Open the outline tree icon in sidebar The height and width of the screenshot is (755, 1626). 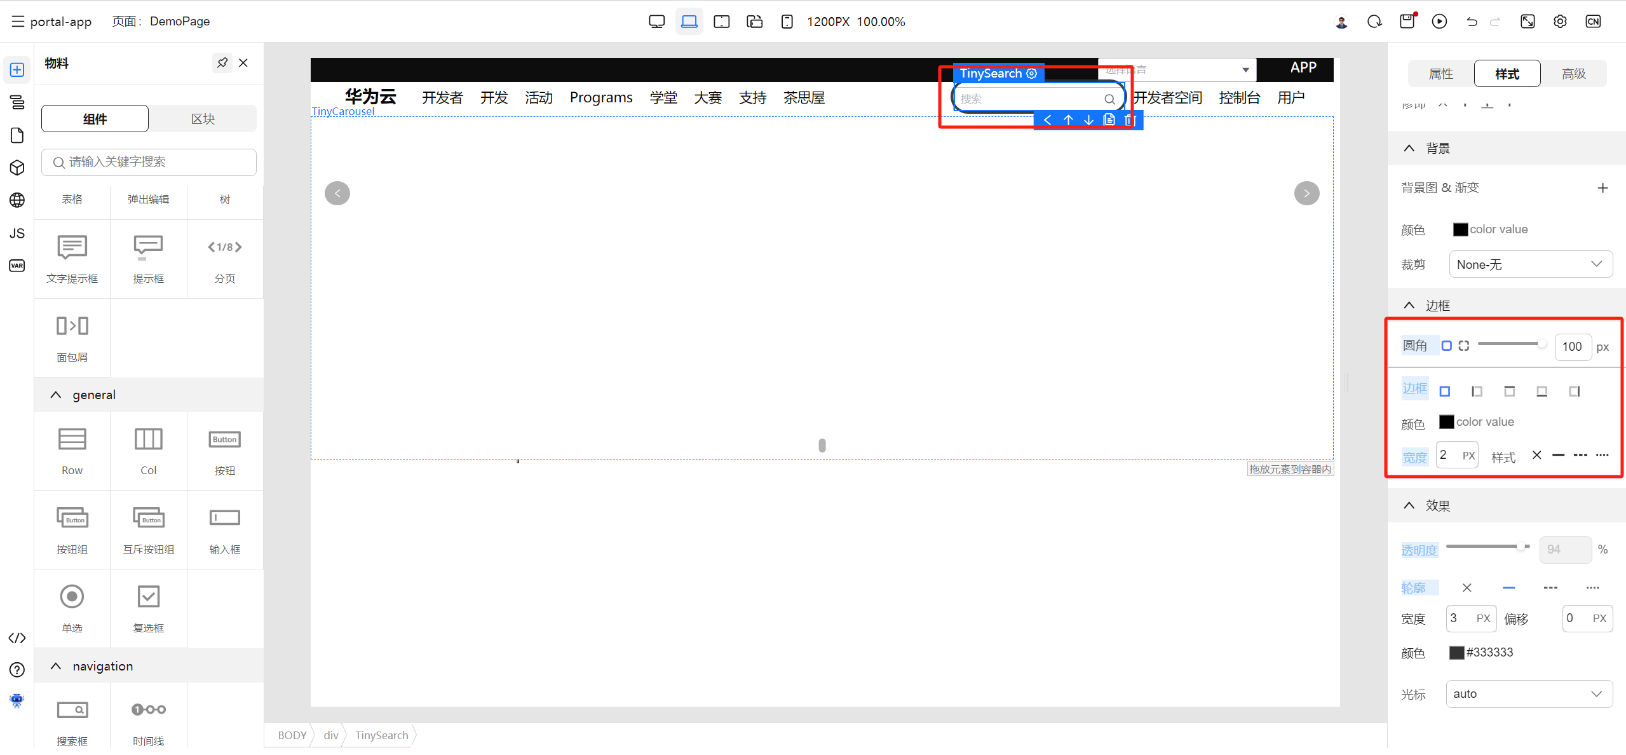(17, 102)
